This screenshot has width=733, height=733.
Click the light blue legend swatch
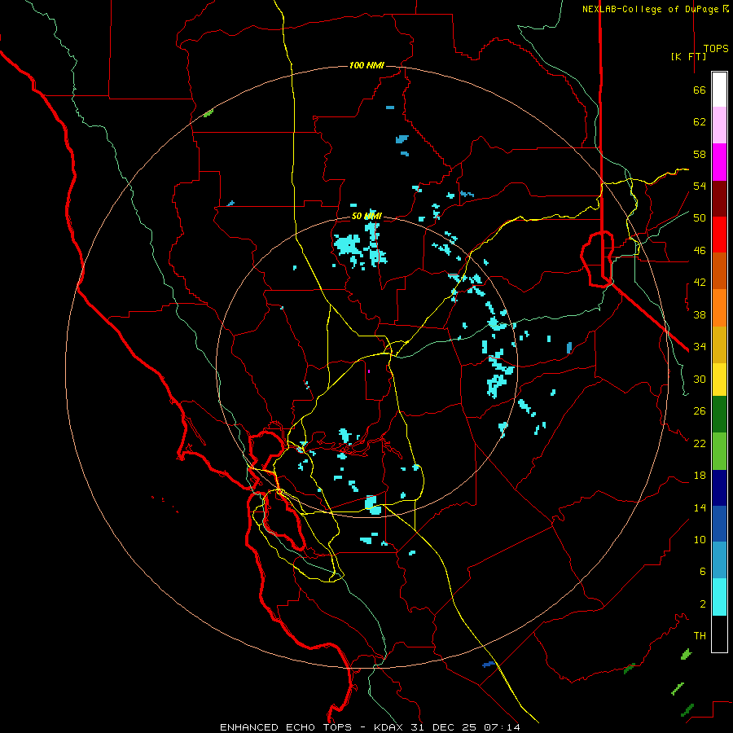[x=719, y=560]
